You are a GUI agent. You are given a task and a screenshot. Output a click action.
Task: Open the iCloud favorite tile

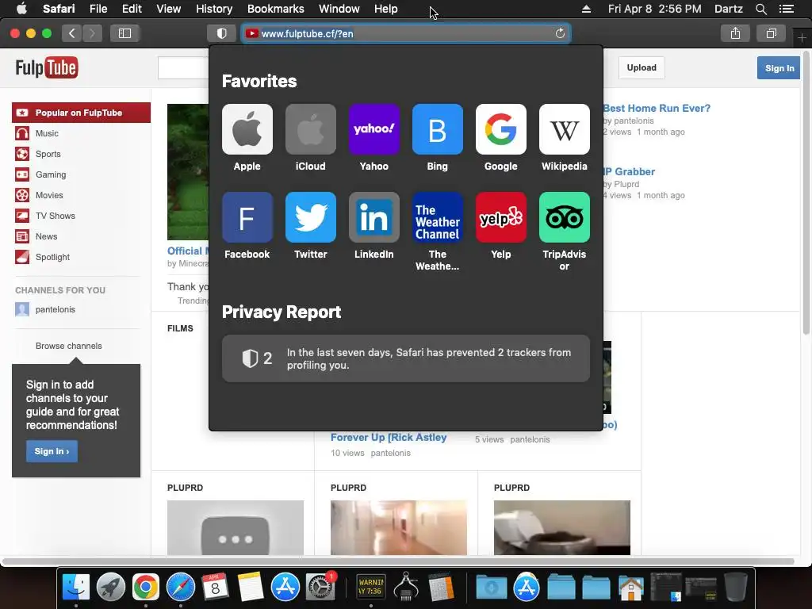click(311, 129)
